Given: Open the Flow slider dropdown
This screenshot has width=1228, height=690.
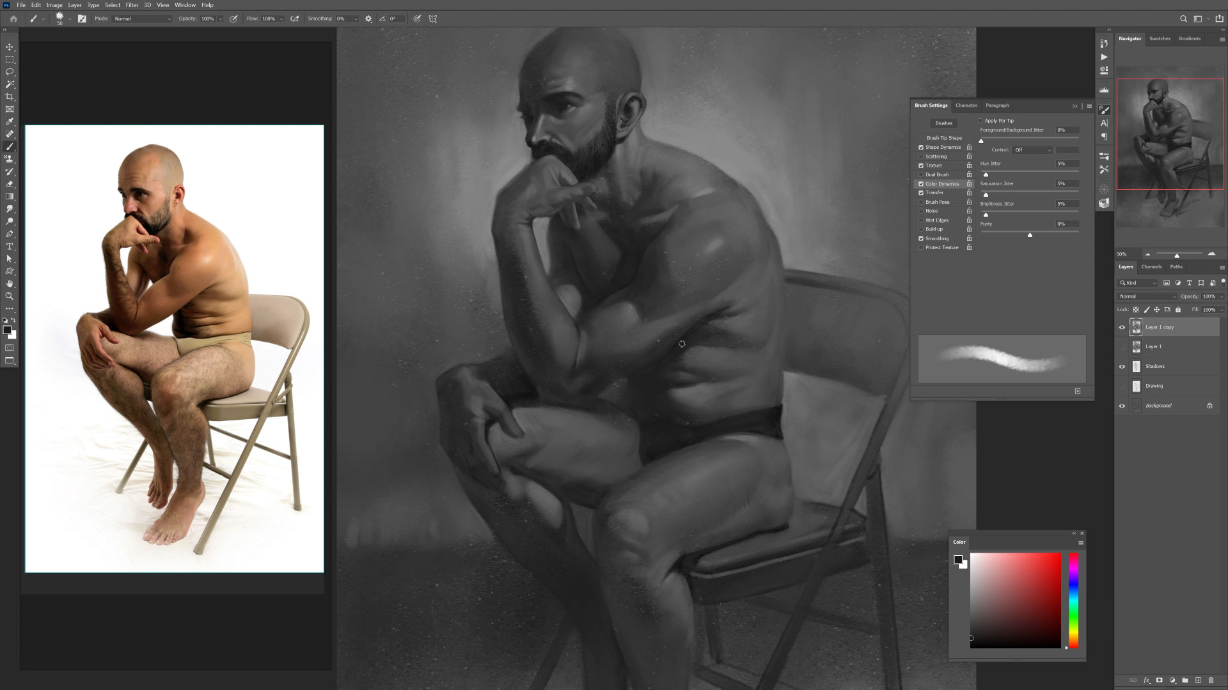Looking at the screenshot, I should 281,19.
